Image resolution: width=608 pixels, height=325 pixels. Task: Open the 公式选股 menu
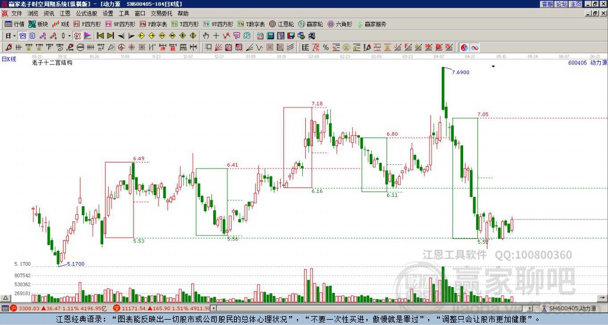click(87, 14)
